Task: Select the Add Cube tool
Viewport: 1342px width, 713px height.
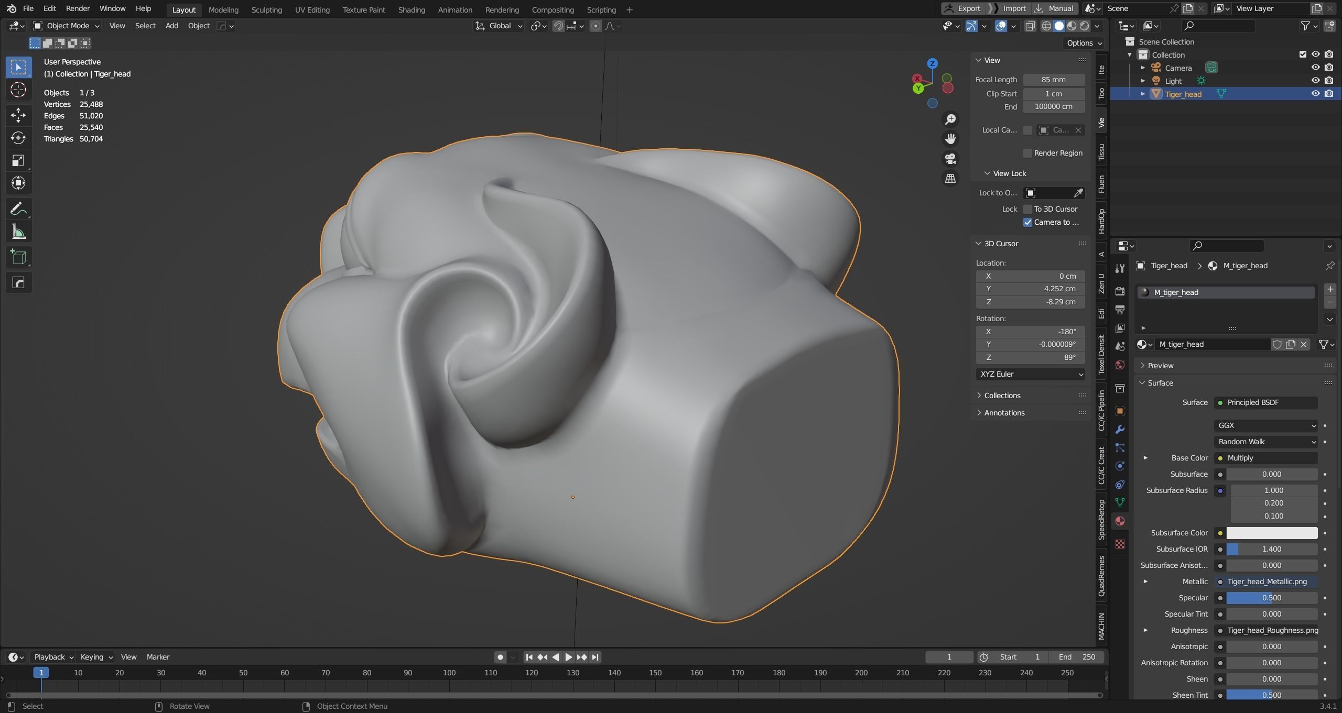Action: [x=18, y=257]
